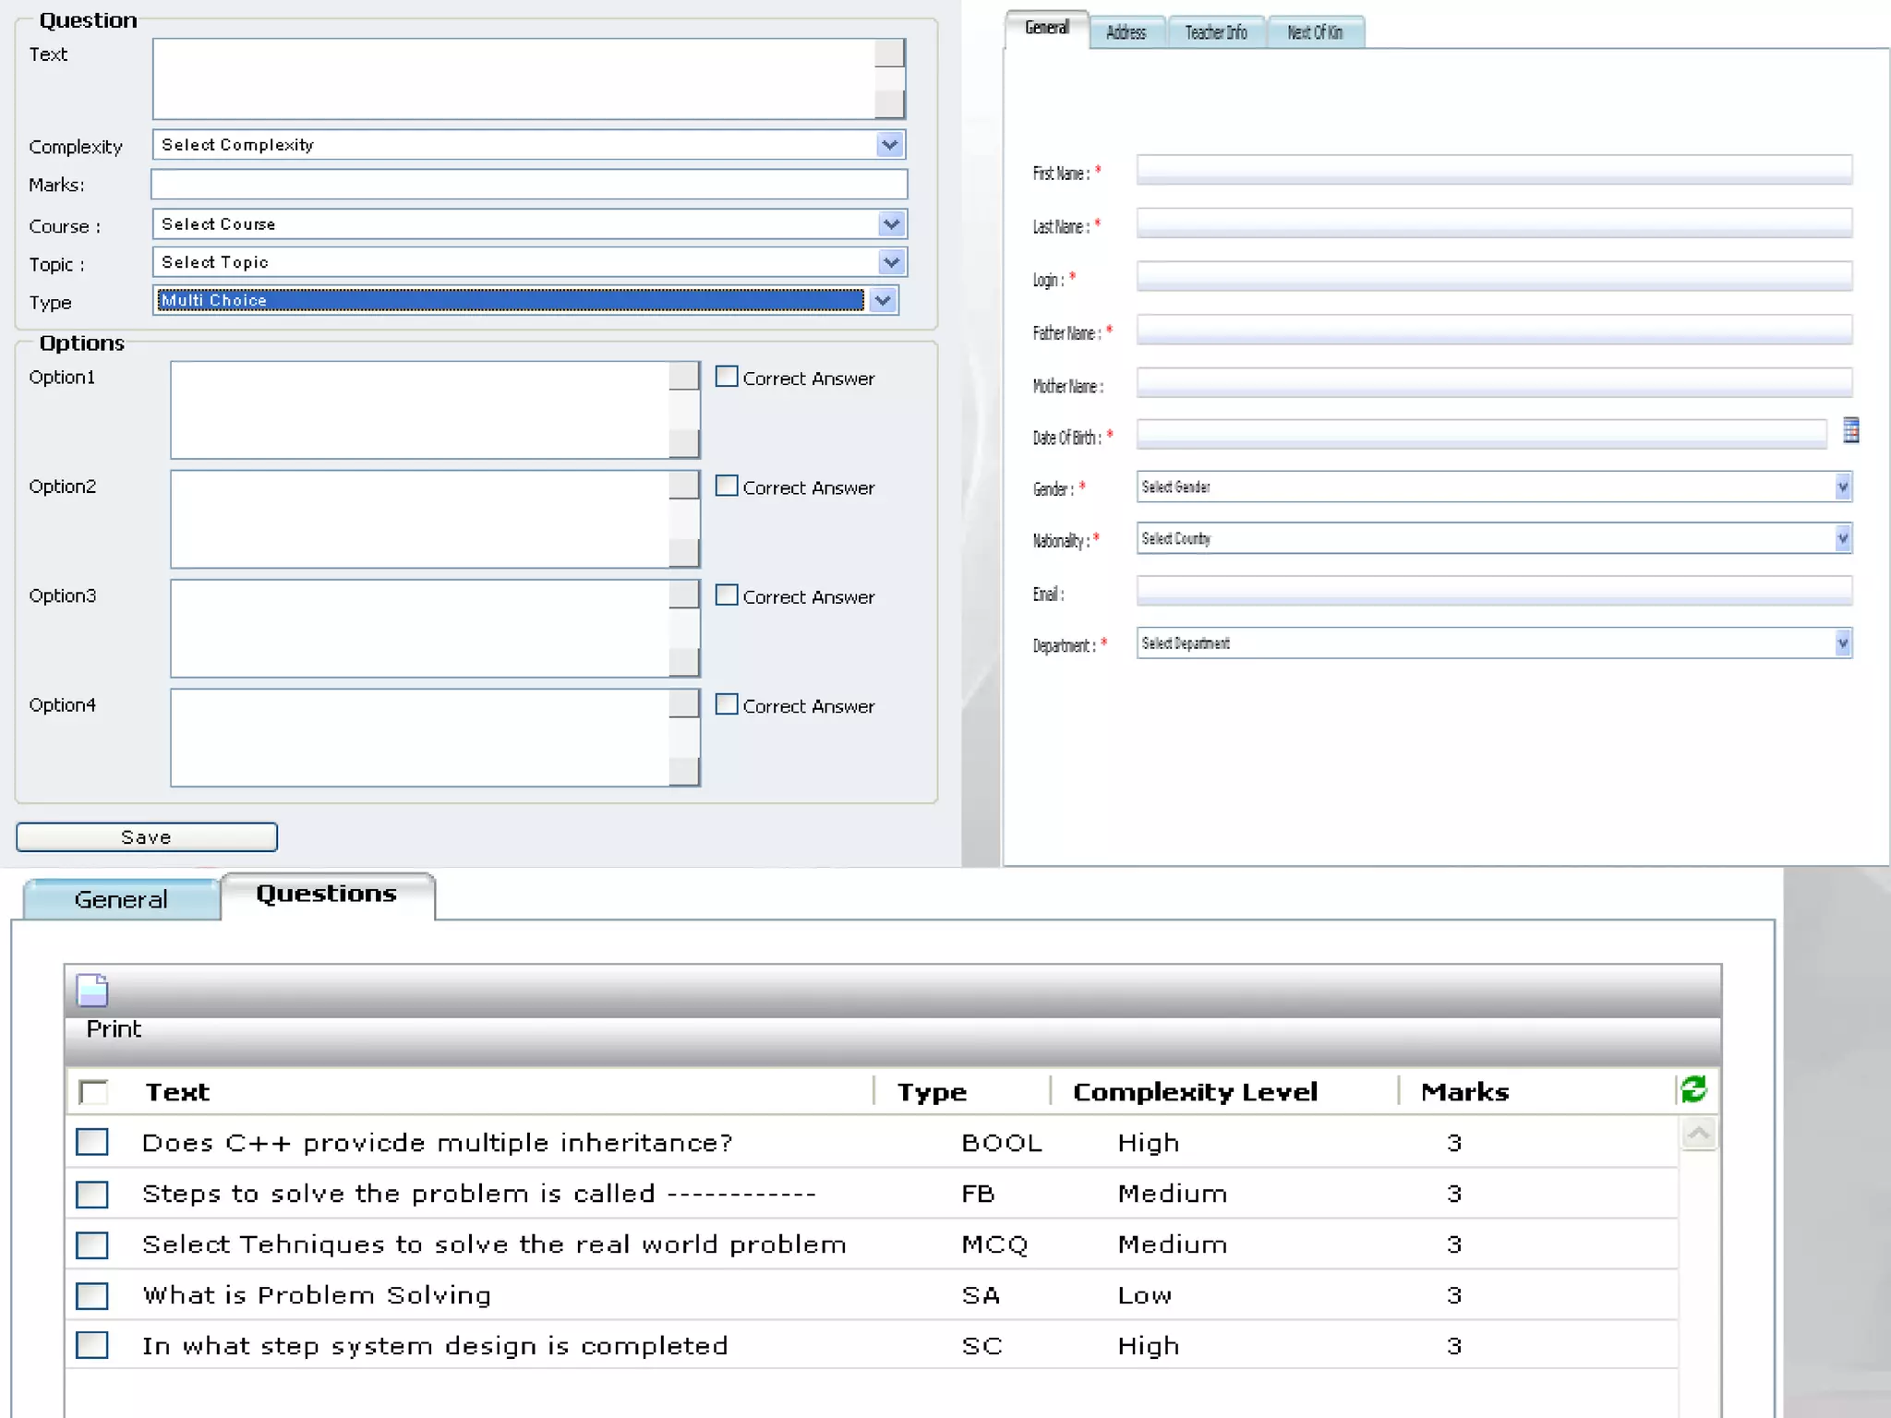Click the green refresh grid icon

click(x=1693, y=1089)
